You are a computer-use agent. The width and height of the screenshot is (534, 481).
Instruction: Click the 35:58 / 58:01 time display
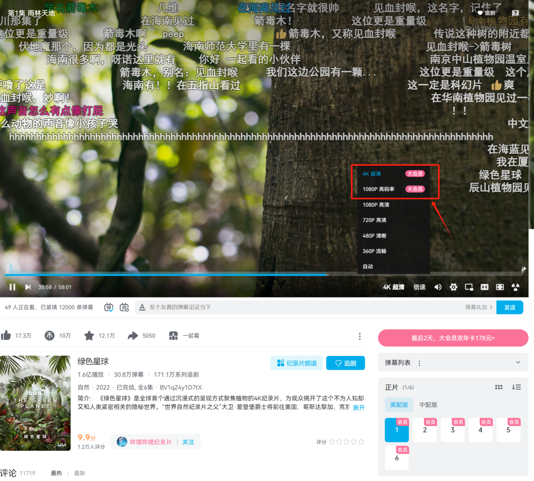pos(55,287)
